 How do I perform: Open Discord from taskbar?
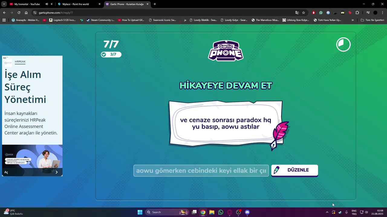(x=247, y=212)
